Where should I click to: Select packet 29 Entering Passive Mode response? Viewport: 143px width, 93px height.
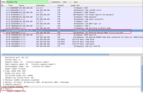(72, 33)
